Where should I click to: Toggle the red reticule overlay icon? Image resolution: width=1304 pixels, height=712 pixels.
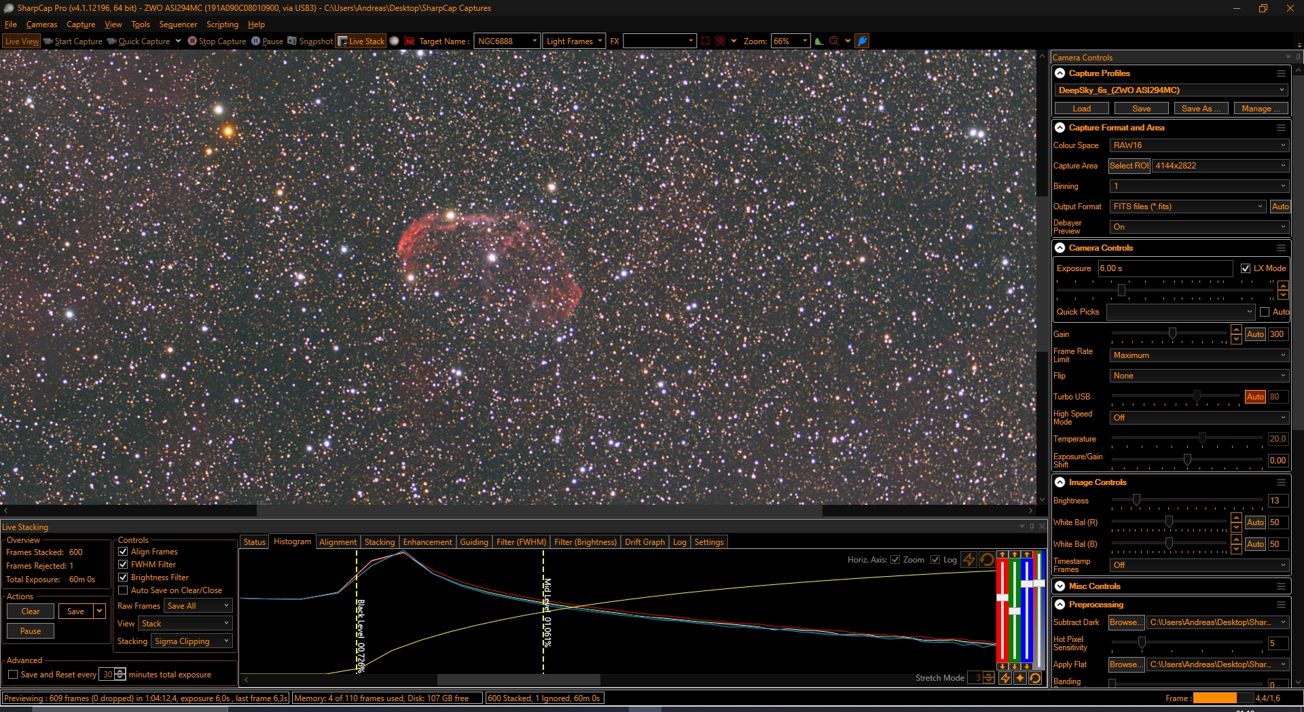pos(720,41)
